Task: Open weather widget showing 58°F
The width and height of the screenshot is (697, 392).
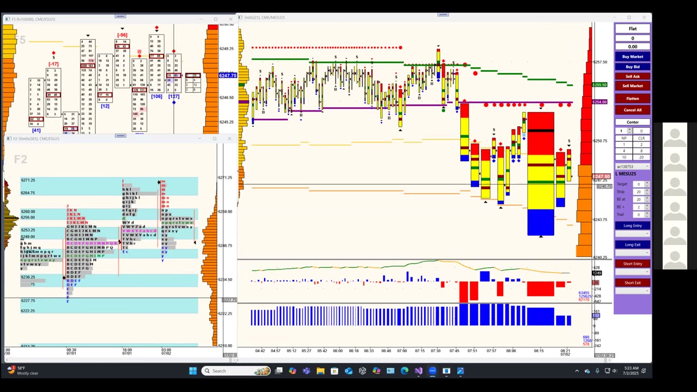Action: pyautogui.click(x=23, y=371)
